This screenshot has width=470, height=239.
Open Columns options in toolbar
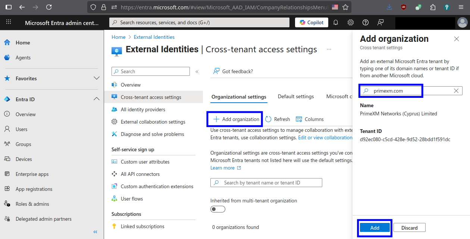click(310, 119)
